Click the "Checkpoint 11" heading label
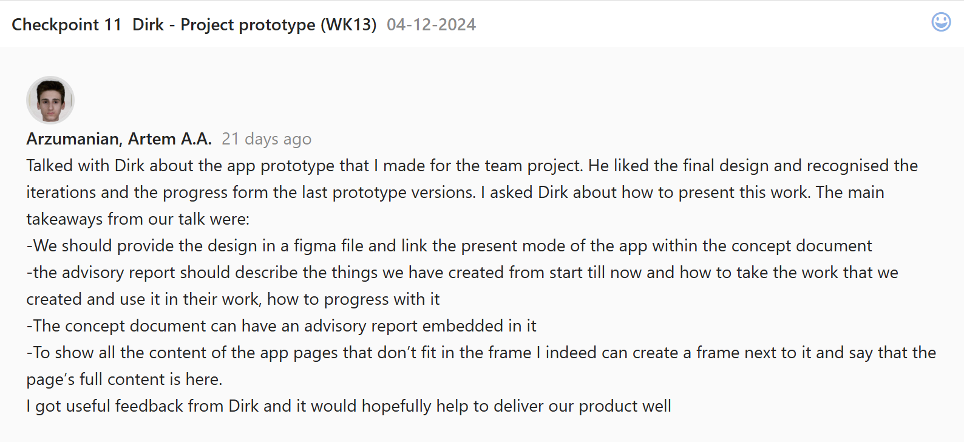Image resolution: width=964 pixels, height=442 pixels. coord(67,25)
